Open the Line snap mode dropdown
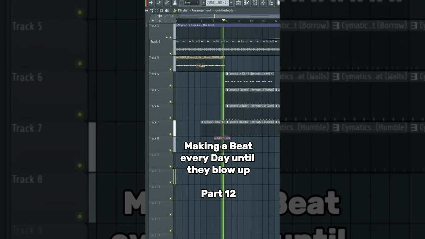 (x=192, y=3)
